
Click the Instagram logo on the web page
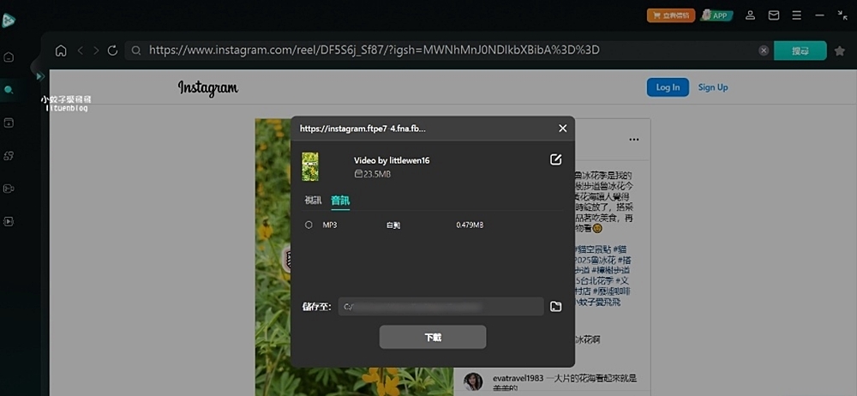[208, 88]
